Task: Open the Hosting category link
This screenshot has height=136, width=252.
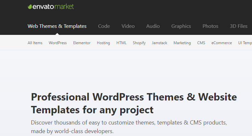Action: pos(103,43)
